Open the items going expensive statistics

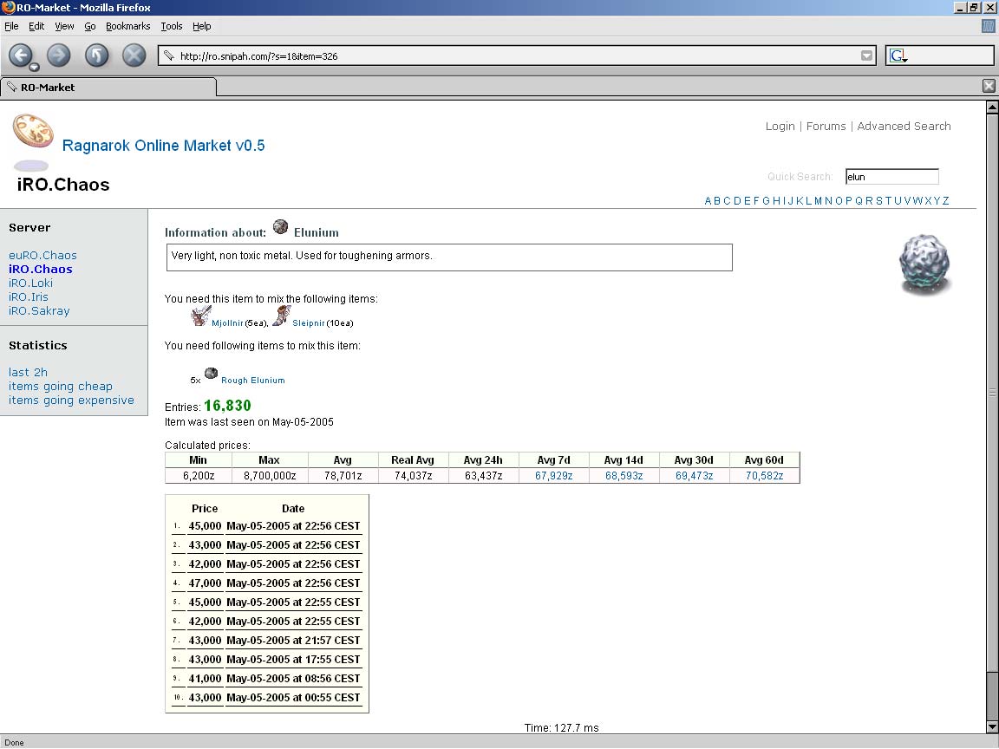(71, 401)
